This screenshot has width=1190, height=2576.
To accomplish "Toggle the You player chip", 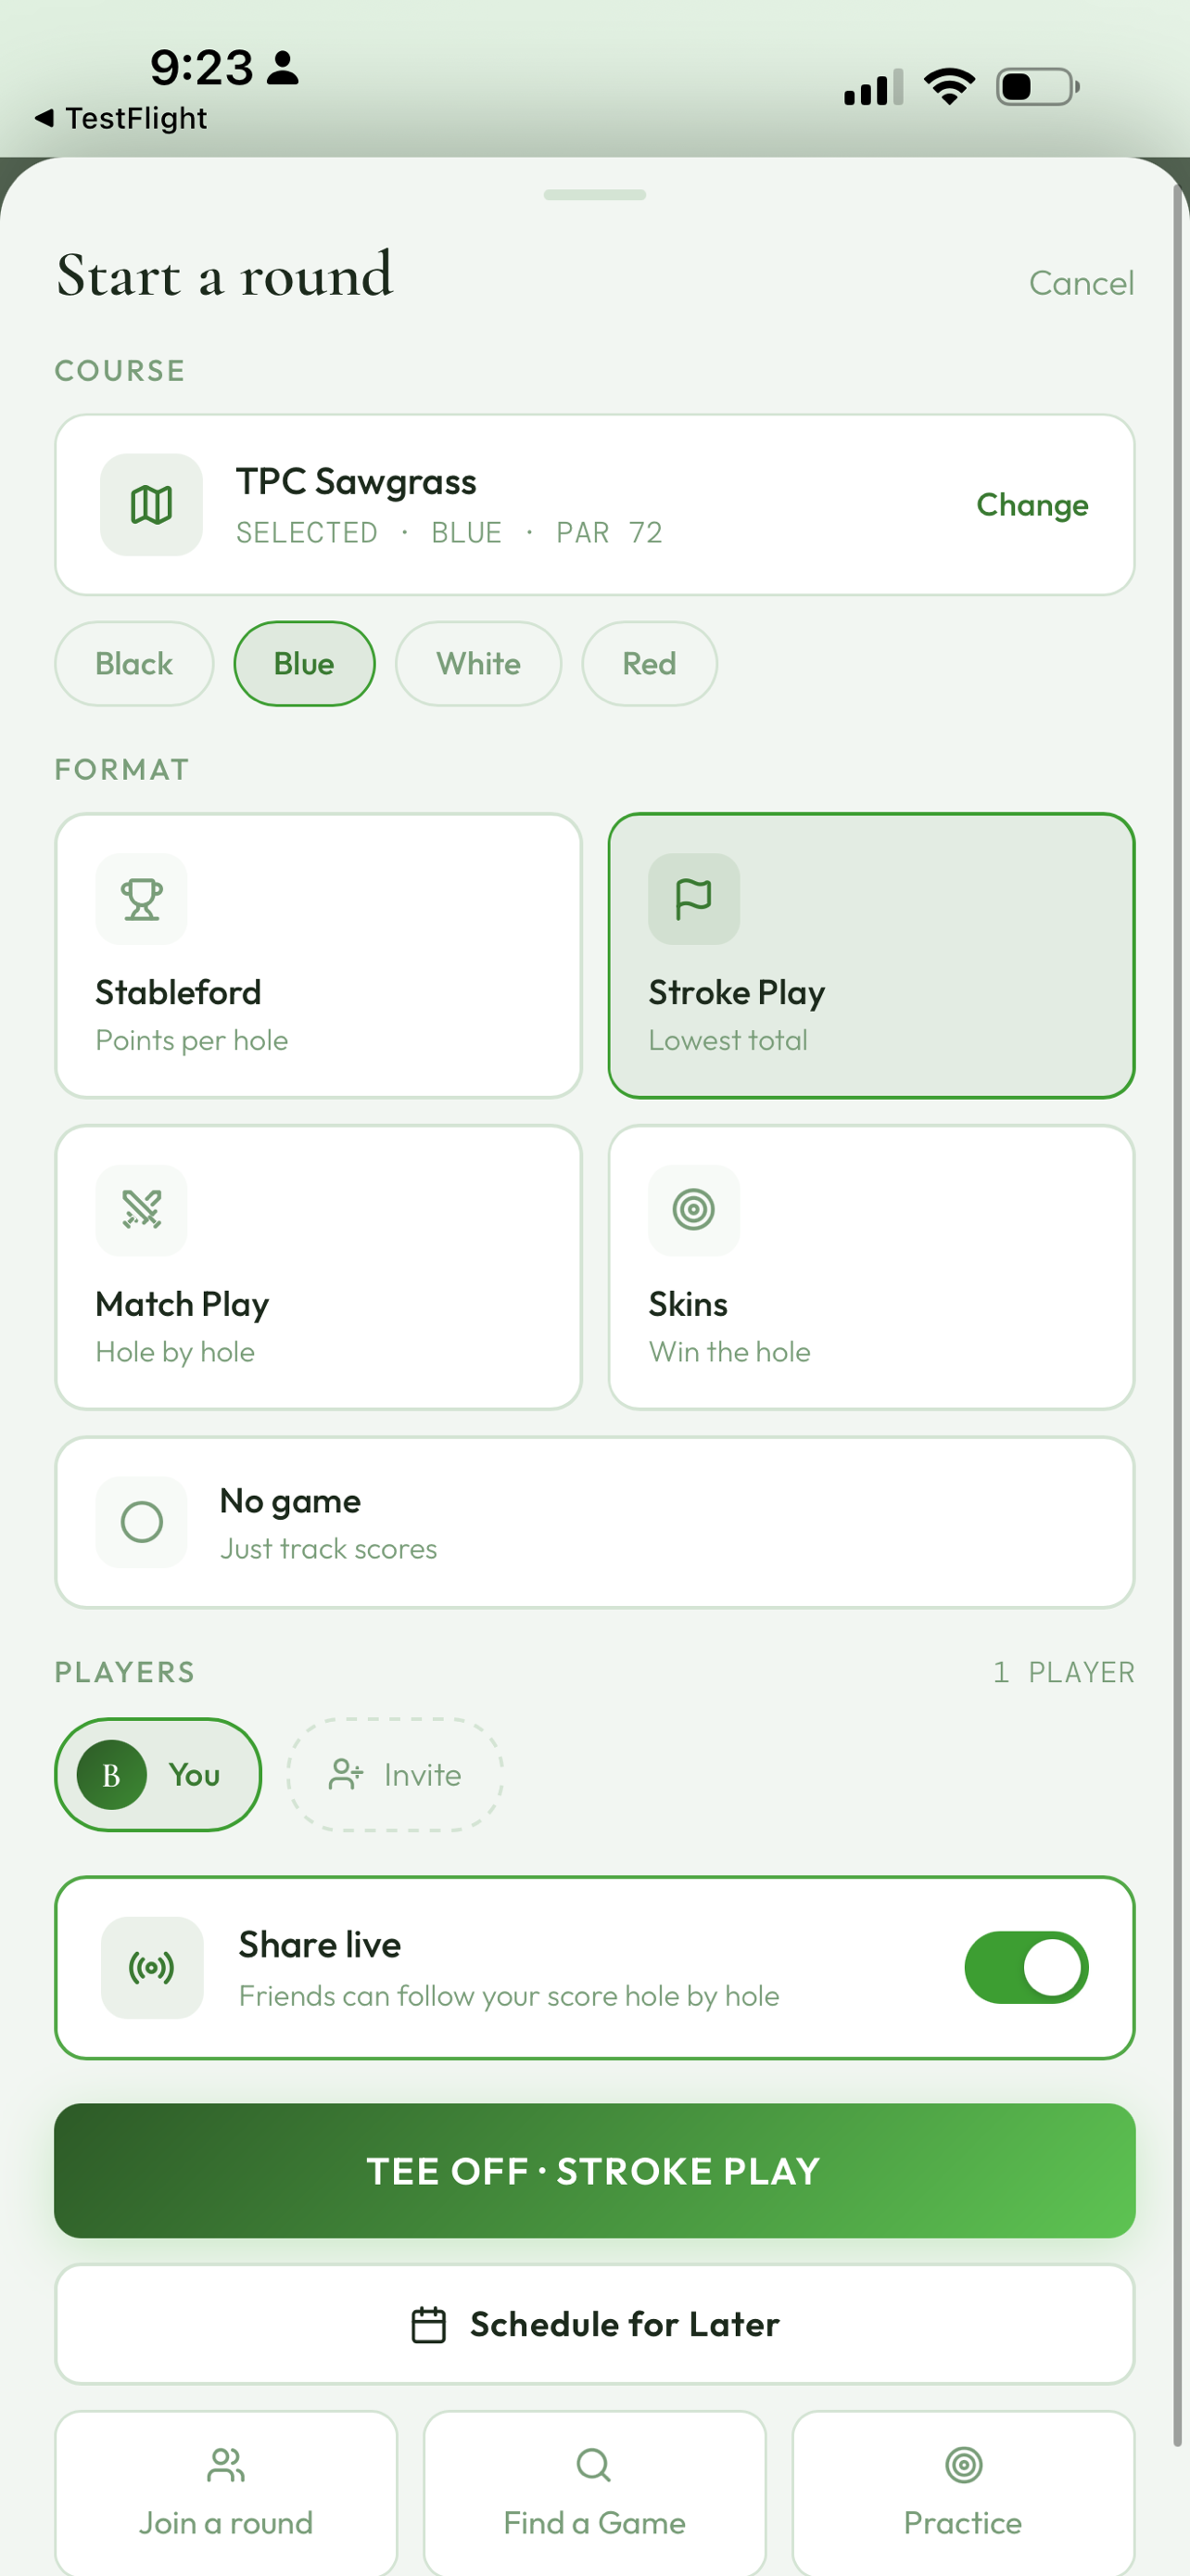I will (158, 1774).
